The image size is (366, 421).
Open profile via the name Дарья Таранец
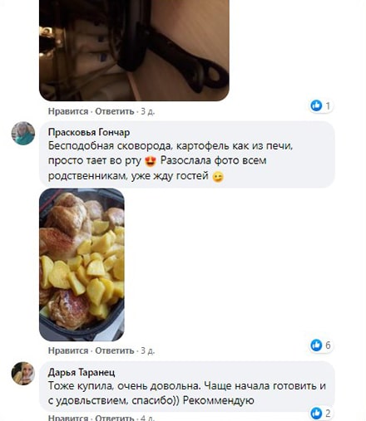(x=82, y=372)
